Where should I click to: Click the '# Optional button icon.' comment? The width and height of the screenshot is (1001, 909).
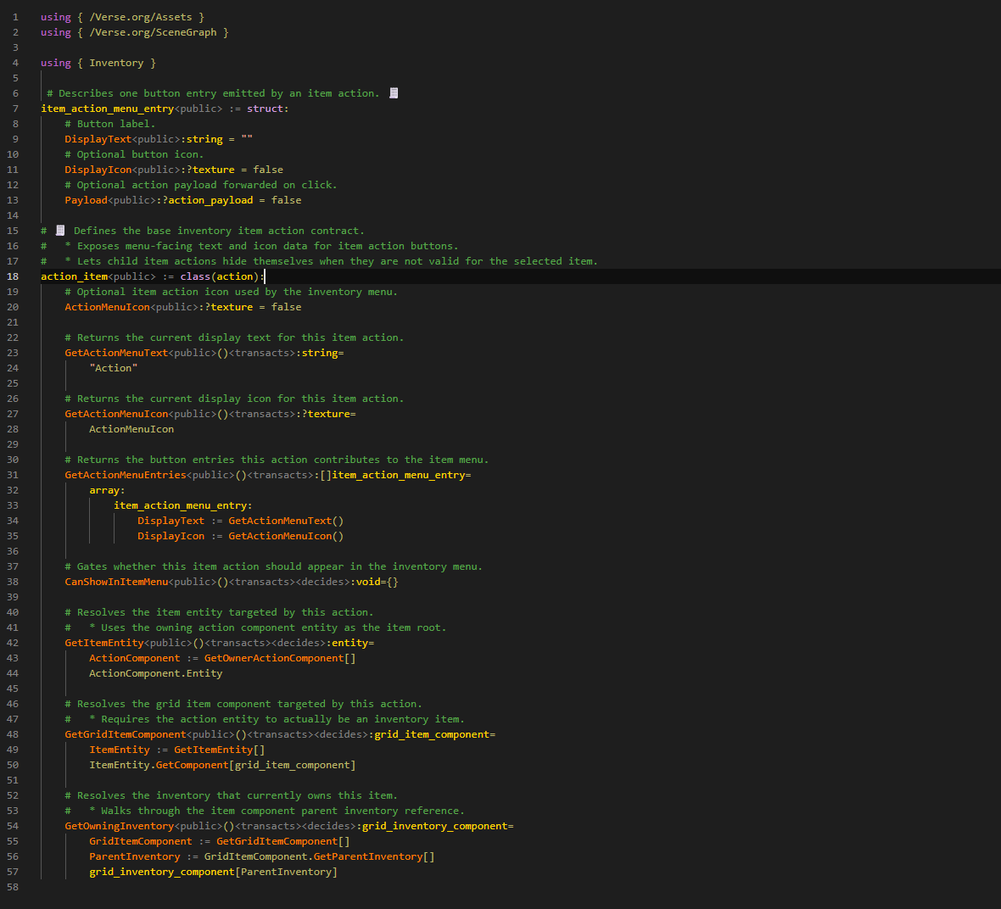pos(134,154)
